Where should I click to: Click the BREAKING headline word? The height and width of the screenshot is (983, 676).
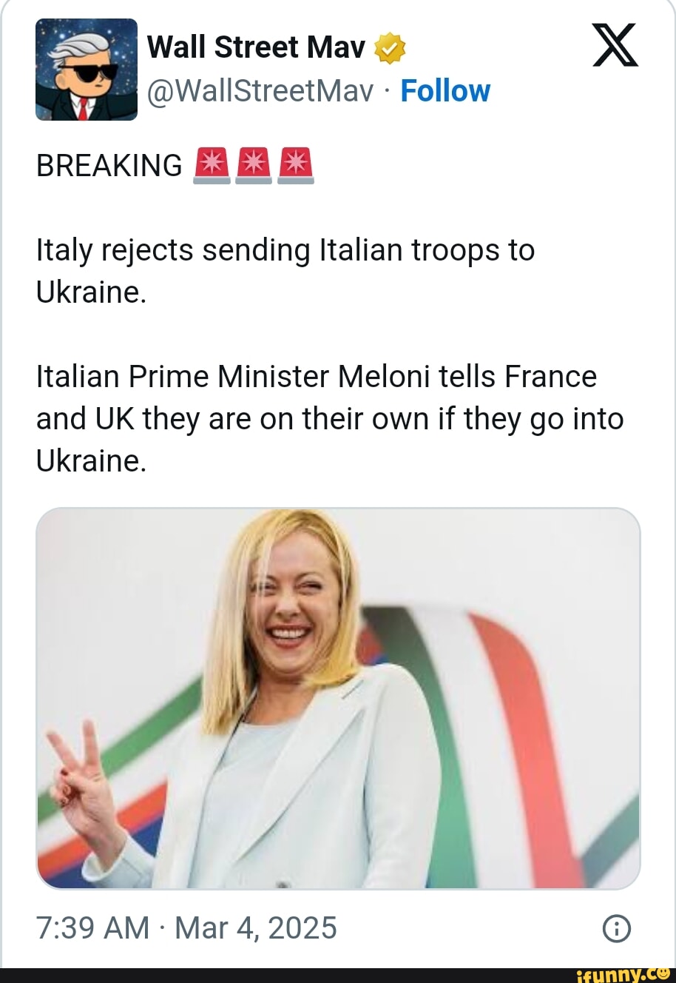click(109, 166)
